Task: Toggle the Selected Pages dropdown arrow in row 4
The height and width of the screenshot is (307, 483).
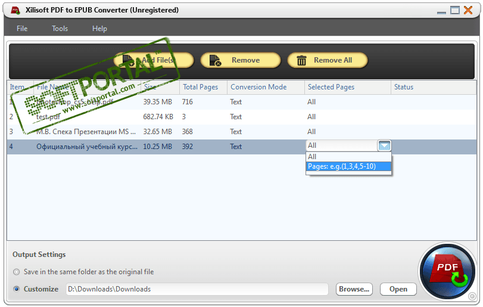Action: 384,145
